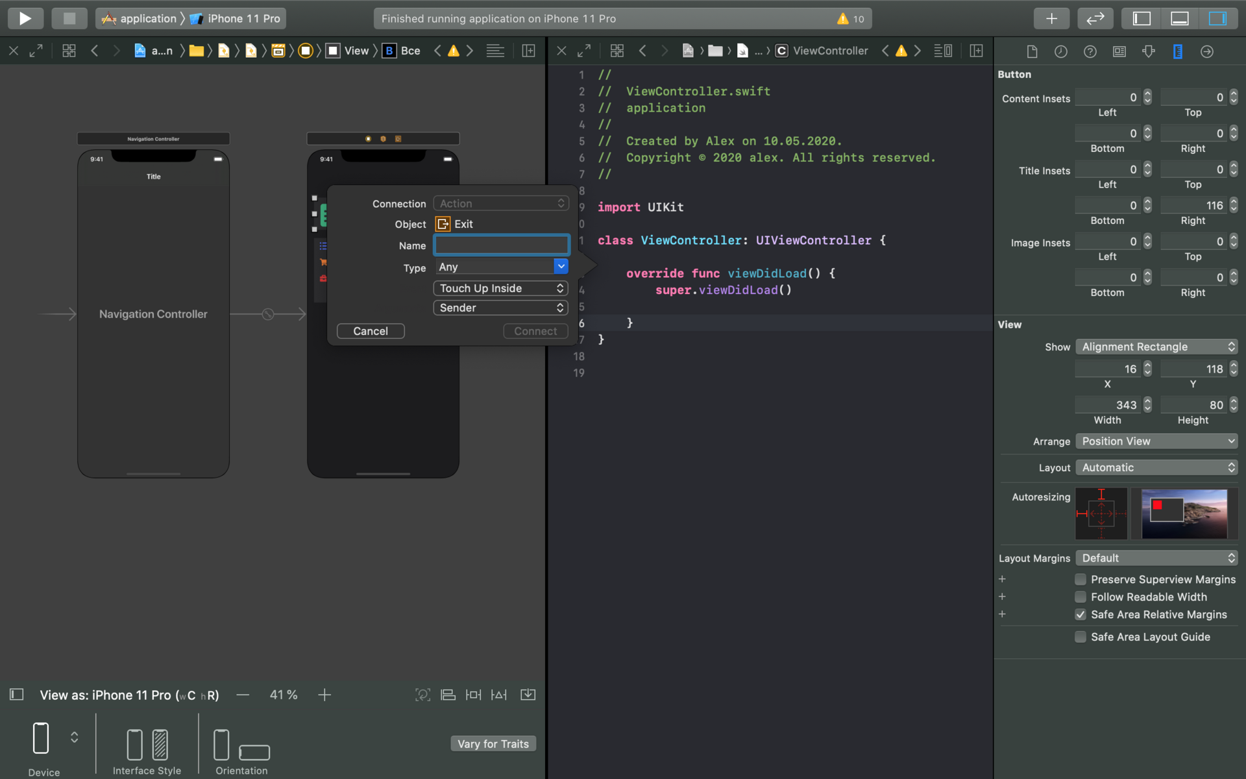Open the Sender arguments dropdown
Image resolution: width=1246 pixels, height=779 pixels.
click(500, 308)
